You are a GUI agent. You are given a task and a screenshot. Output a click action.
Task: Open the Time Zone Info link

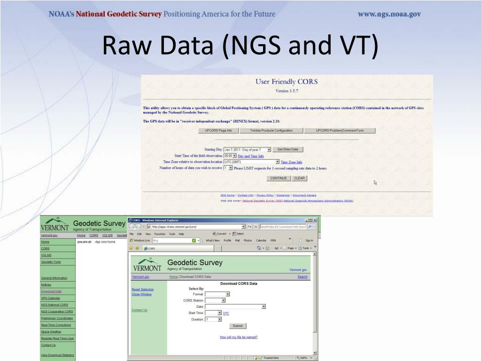(x=291, y=162)
